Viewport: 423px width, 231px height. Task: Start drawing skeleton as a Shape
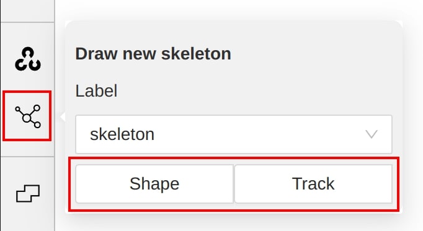(154, 183)
